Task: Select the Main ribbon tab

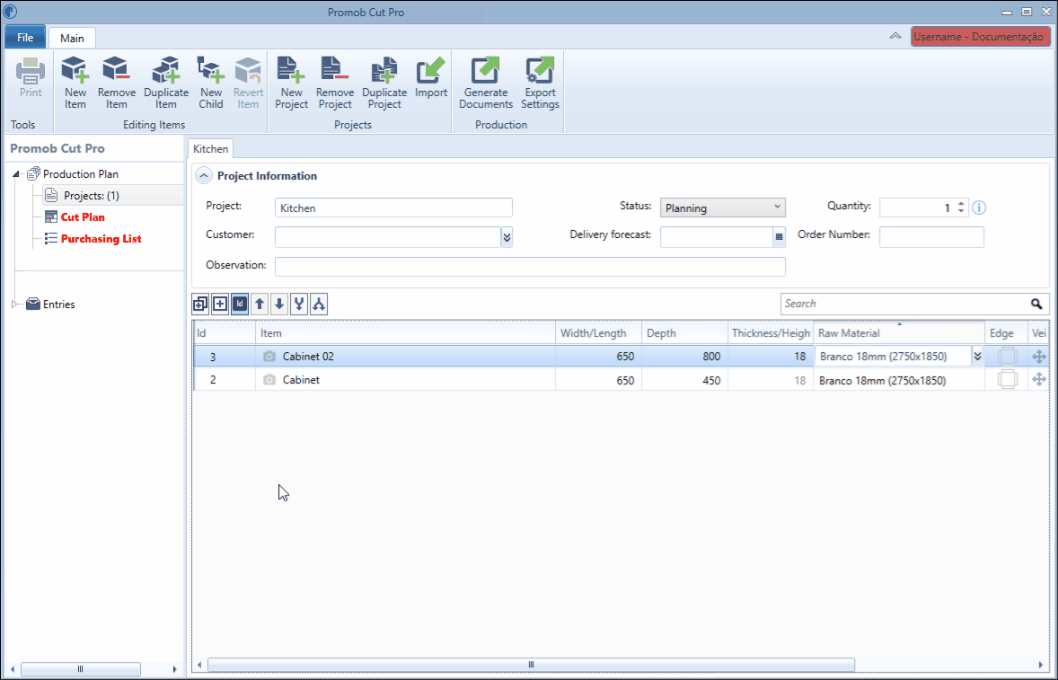Action: pyautogui.click(x=72, y=39)
